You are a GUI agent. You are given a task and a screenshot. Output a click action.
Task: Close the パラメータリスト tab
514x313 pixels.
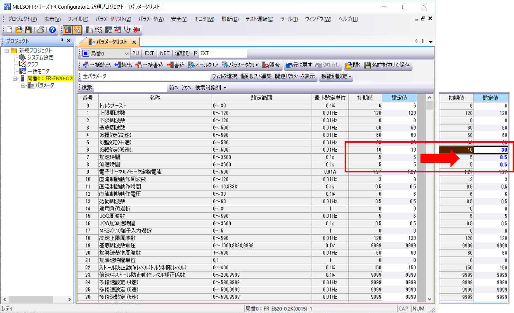coord(134,42)
